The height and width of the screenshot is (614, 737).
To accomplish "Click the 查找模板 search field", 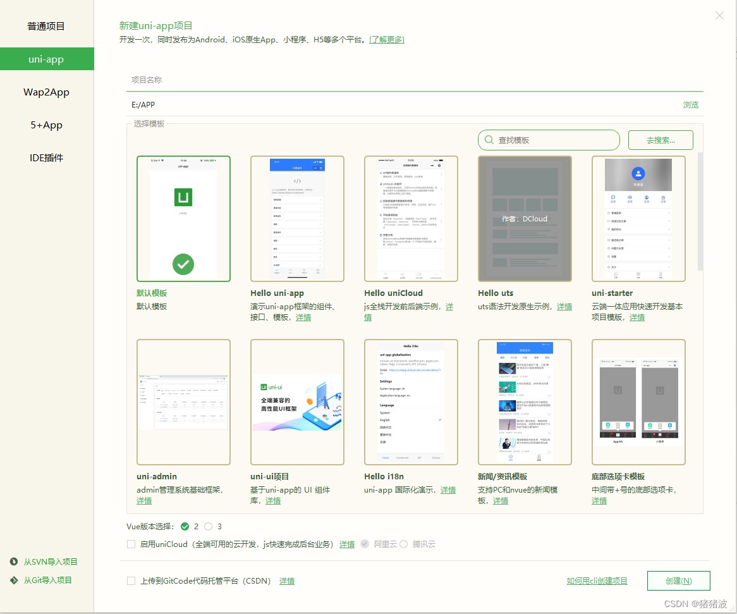I will [x=549, y=140].
